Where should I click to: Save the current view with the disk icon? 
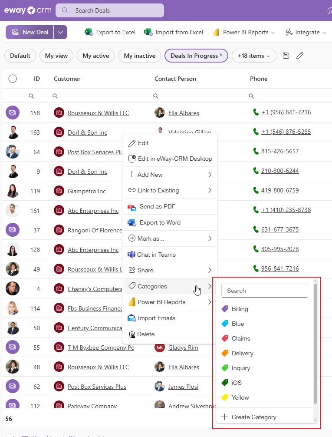pyautogui.click(x=286, y=56)
